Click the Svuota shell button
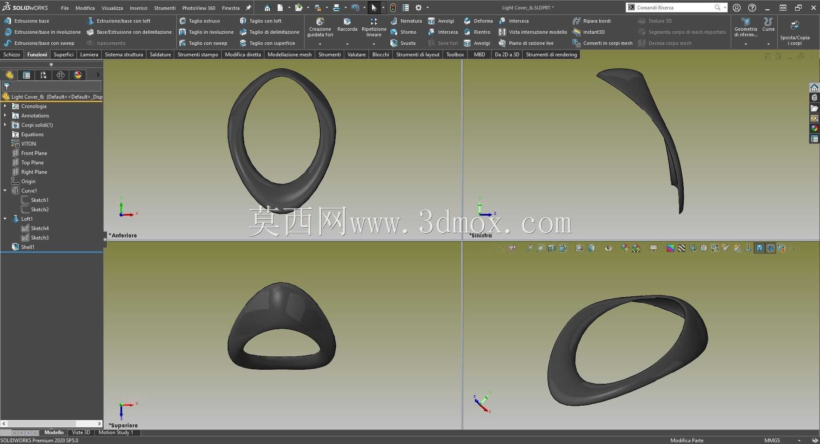Image resolution: width=820 pixels, height=444 pixels. [x=403, y=43]
